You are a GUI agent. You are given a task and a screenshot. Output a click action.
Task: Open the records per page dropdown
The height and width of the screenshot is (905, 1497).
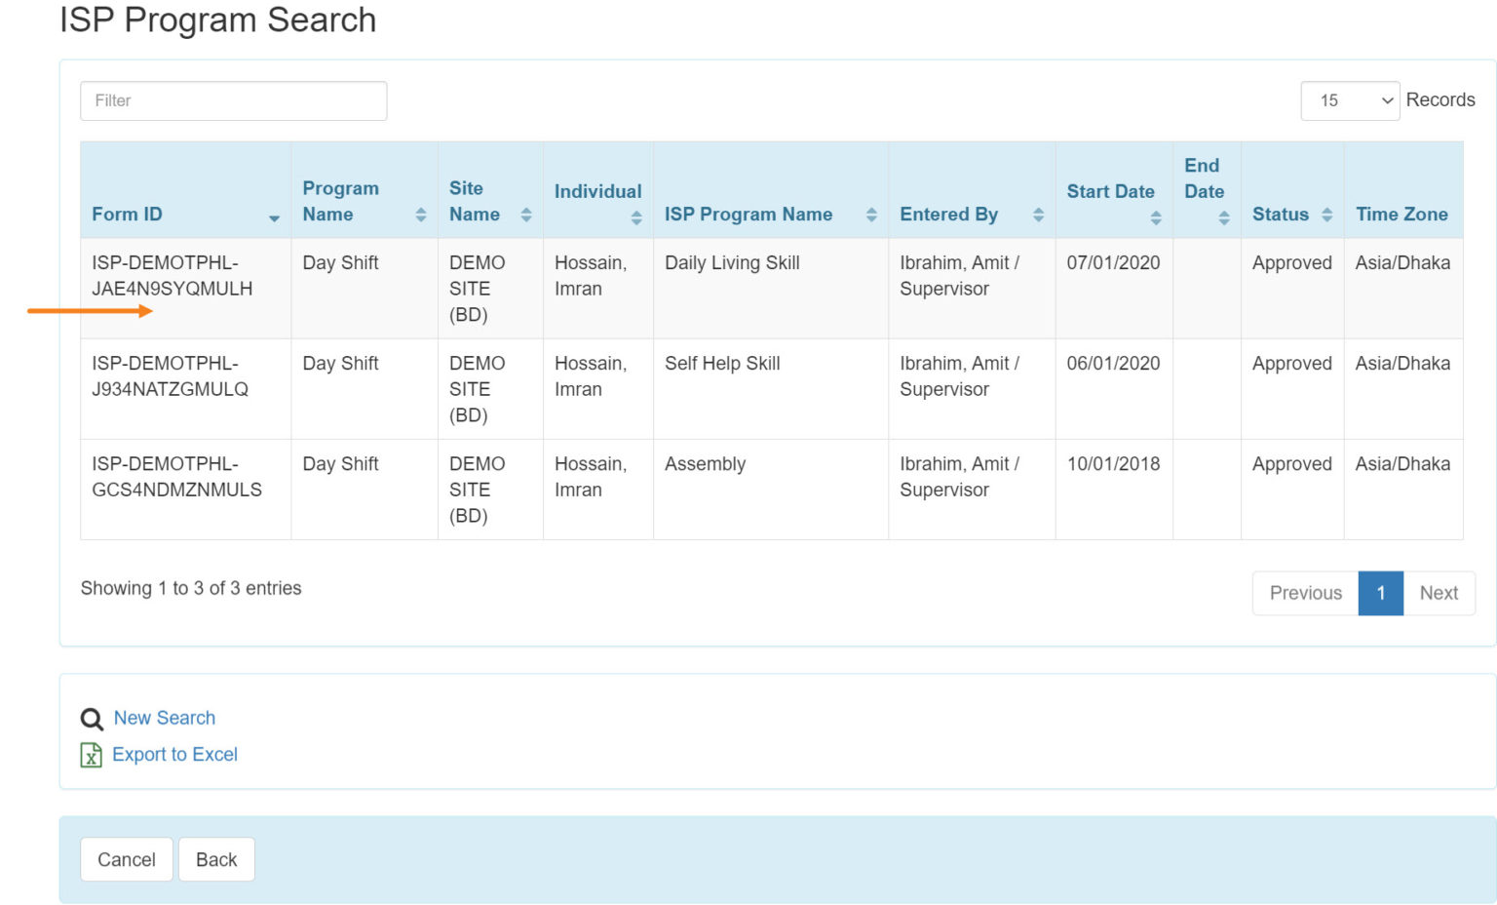point(1350,100)
